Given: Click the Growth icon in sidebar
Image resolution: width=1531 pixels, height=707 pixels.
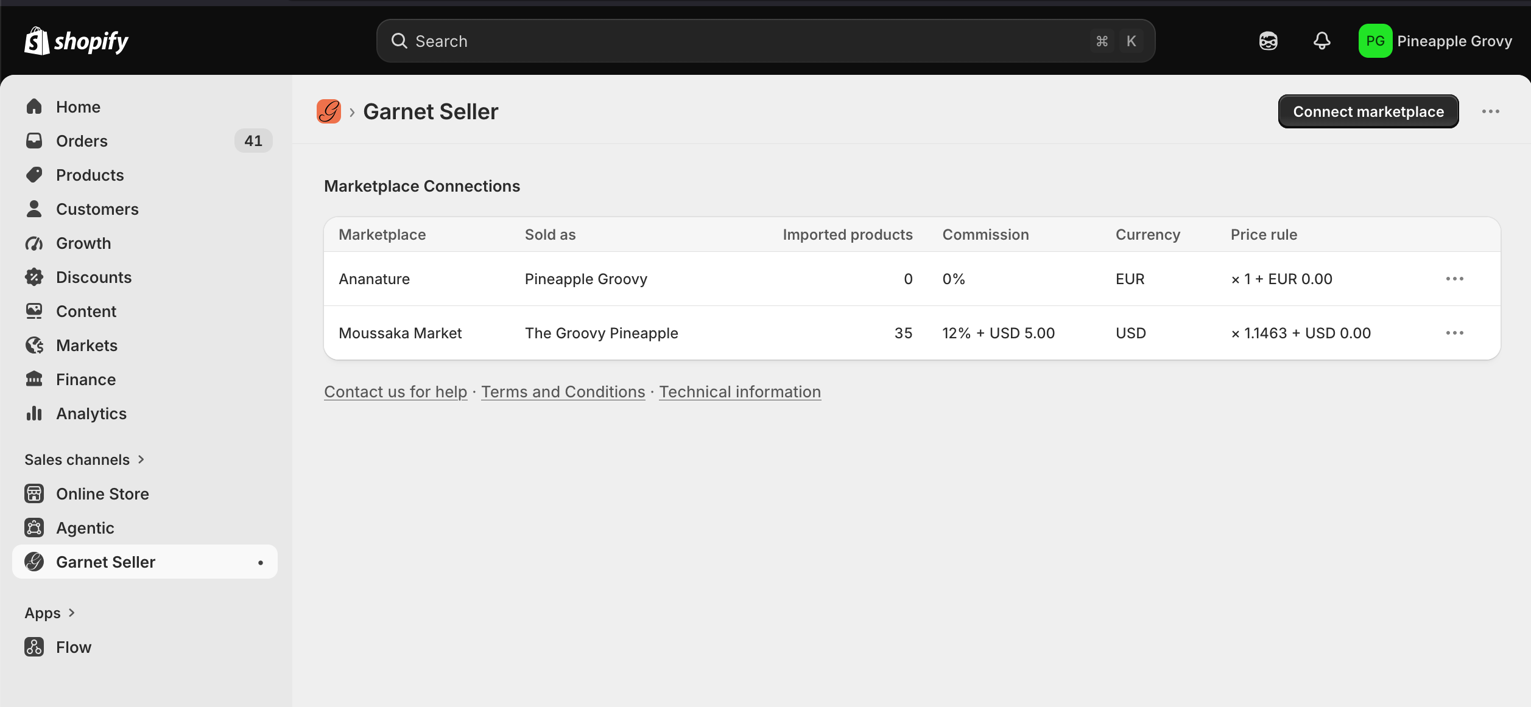Looking at the screenshot, I should (x=34, y=243).
